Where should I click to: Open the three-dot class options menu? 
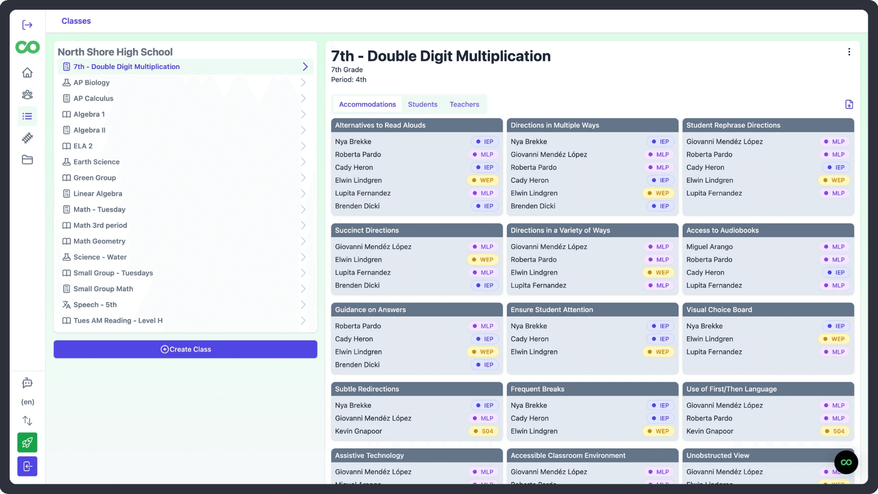coord(849,52)
